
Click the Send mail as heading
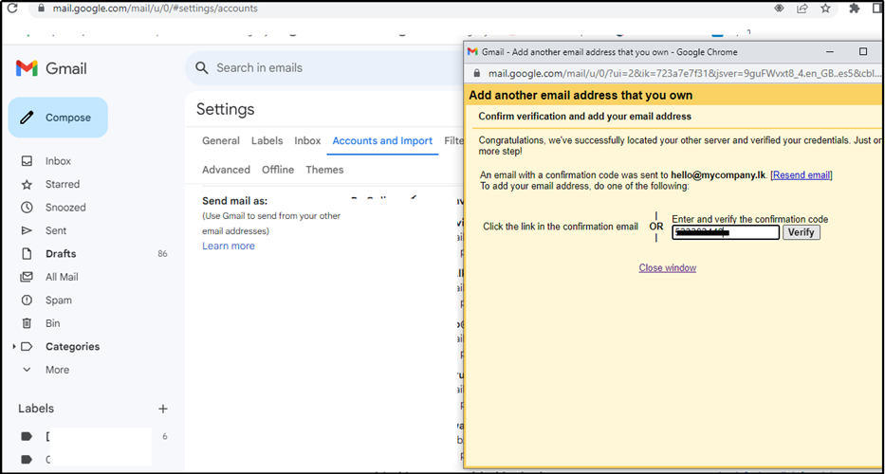click(x=234, y=201)
